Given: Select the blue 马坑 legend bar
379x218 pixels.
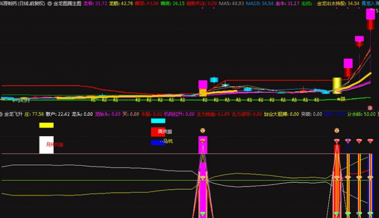Looking at the screenshot, I should [x=158, y=143].
